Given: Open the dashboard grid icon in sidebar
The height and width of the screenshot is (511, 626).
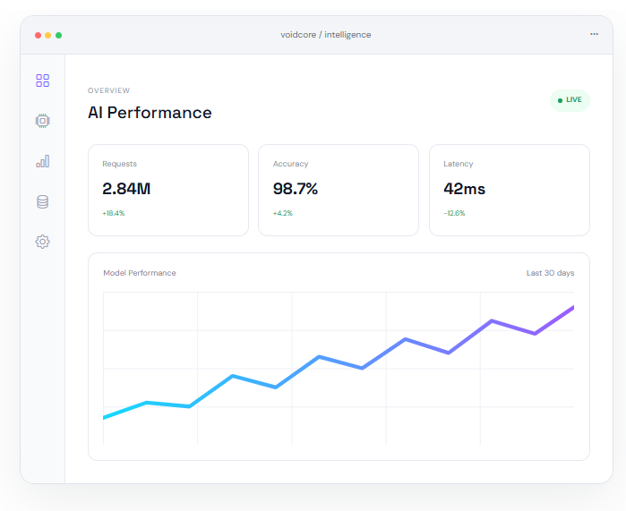Looking at the screenshot, I should click(x=43, y=81).
